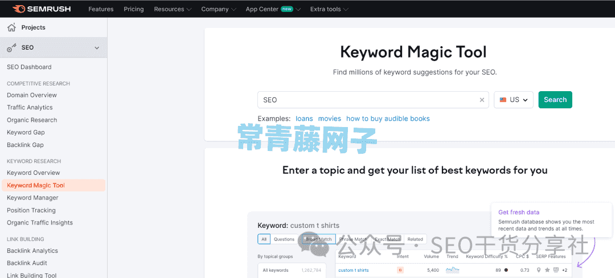Open Organic Research in sidebar
The height and width of the screenshot is (278, 615).
32,120
